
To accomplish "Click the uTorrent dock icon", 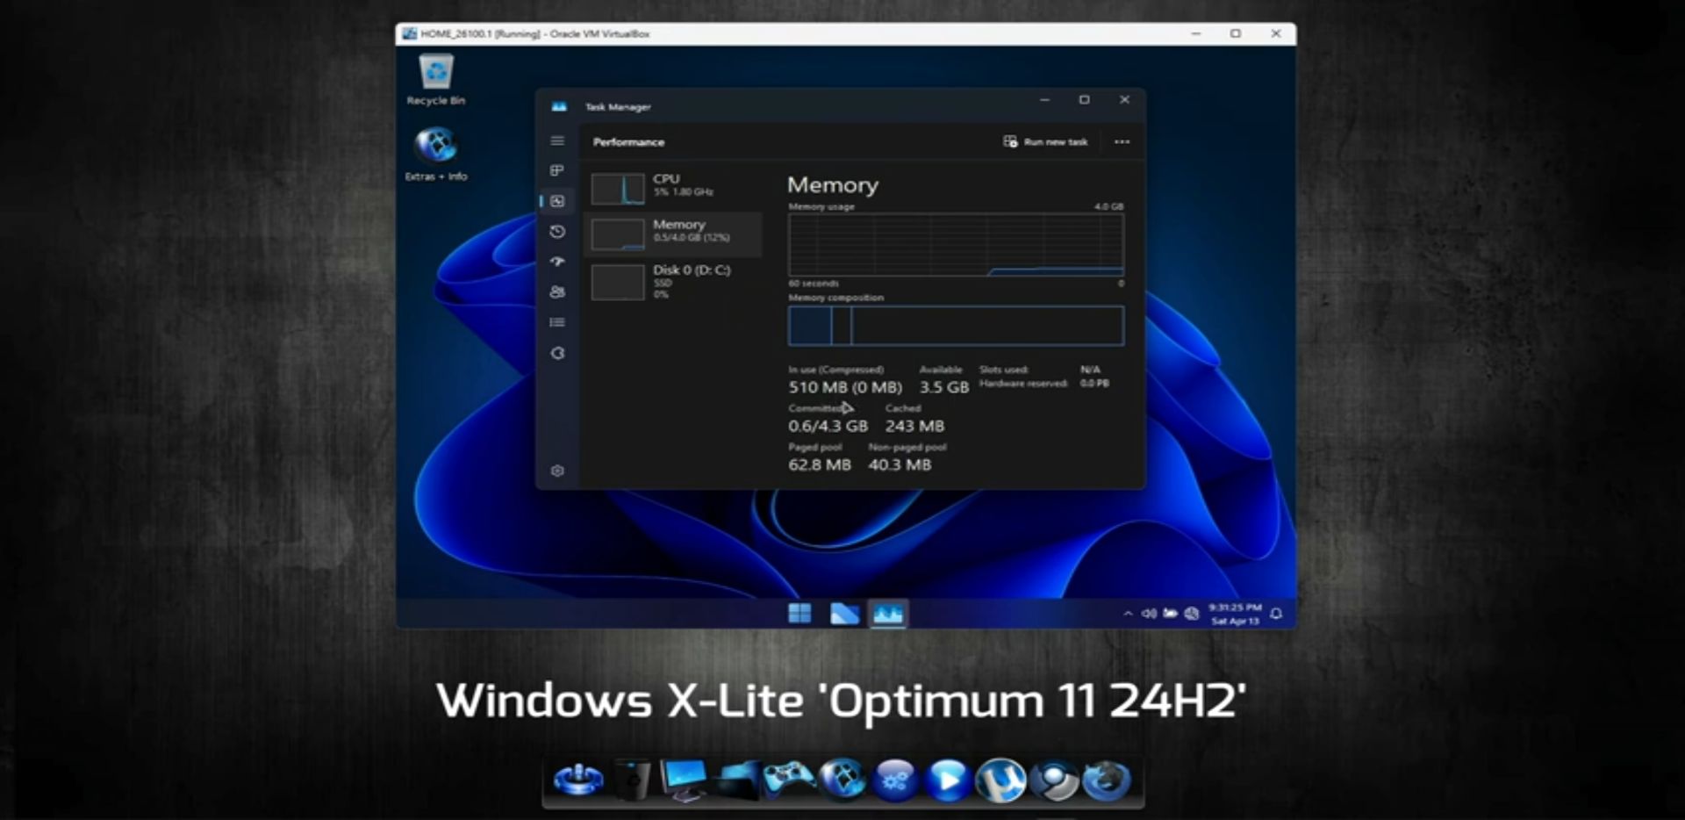I will coord(1000,780).
